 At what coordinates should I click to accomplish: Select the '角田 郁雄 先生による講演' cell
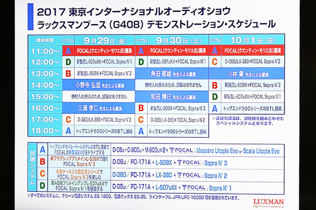(x=172, y=74)
